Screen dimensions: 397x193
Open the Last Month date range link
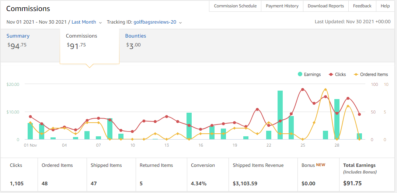pos(84,22)
